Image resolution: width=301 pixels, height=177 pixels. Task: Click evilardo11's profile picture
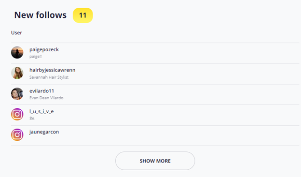tap(17, 94)
